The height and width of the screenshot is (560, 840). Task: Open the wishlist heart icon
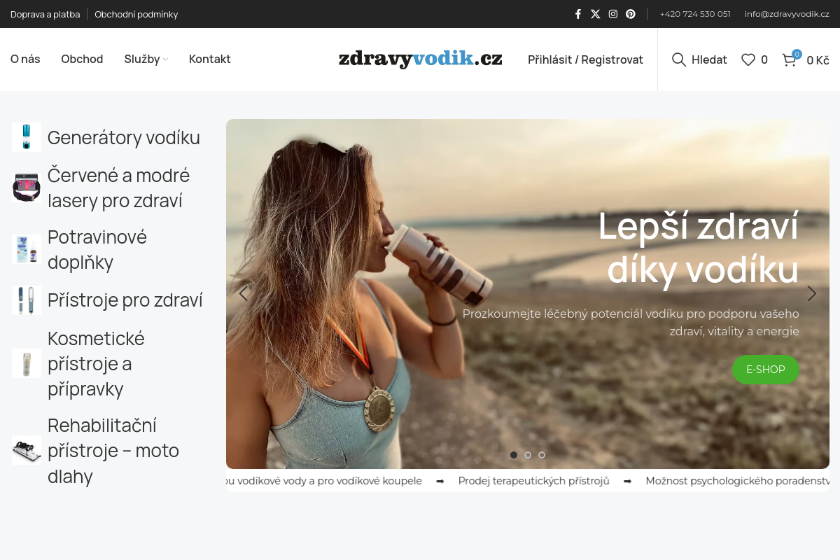(749, 59)
